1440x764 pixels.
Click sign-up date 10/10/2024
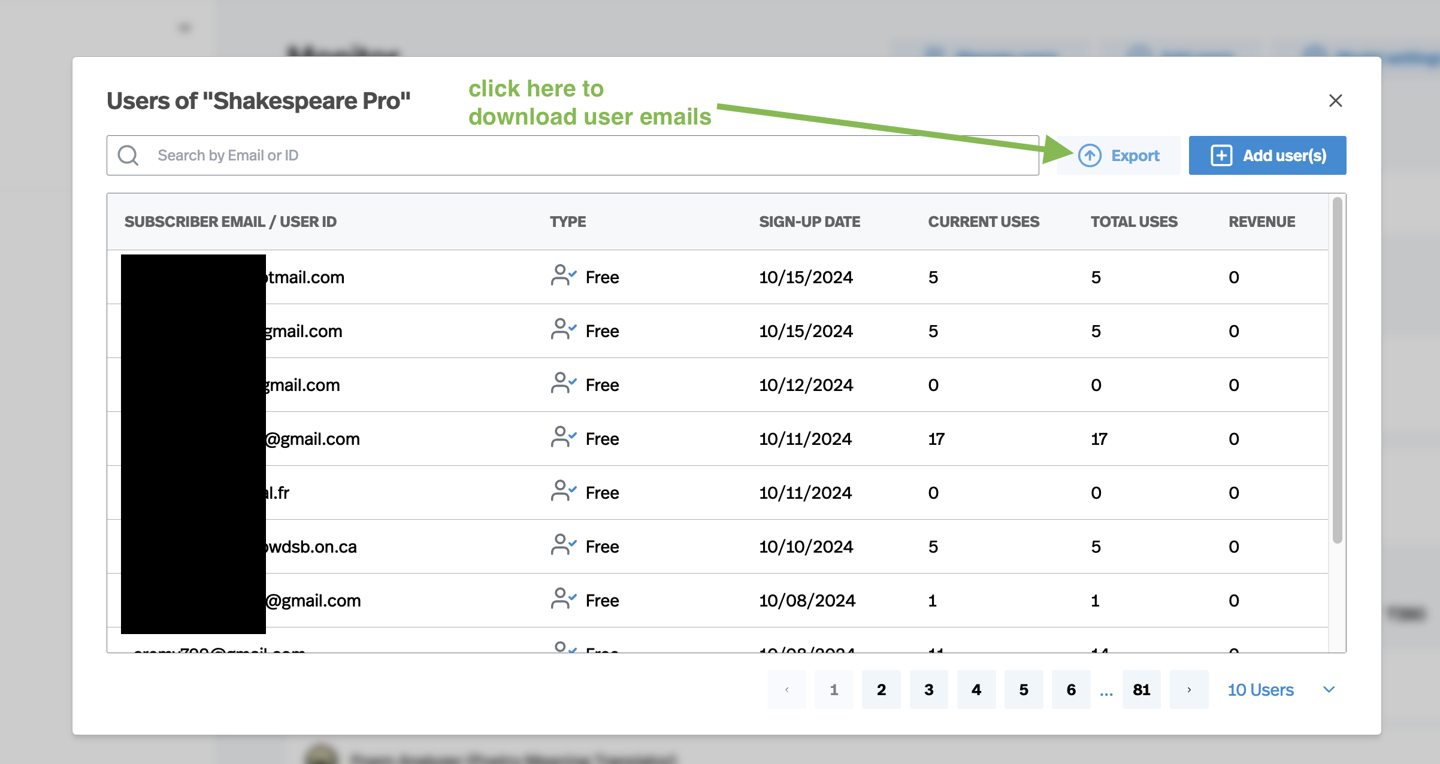806,547
